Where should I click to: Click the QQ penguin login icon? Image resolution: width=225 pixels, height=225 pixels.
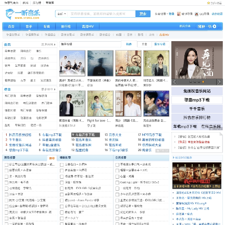point(196,14)
